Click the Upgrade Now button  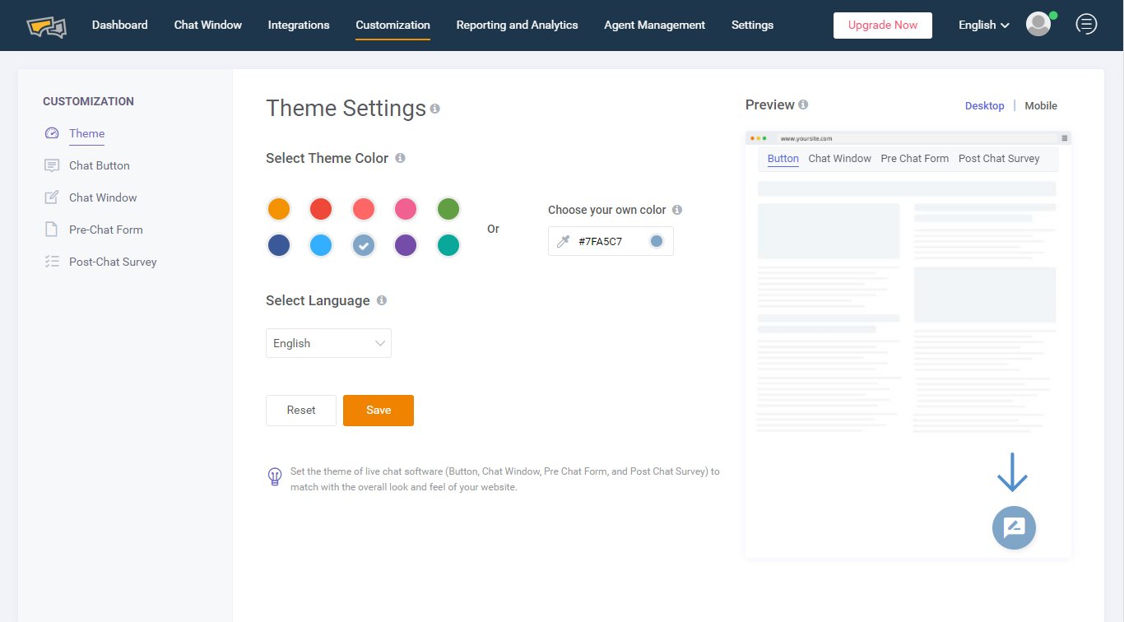click(x=883, y=26)
